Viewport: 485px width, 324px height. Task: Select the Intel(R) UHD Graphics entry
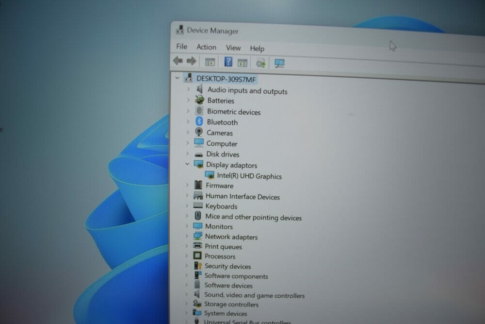click(249, 176)
